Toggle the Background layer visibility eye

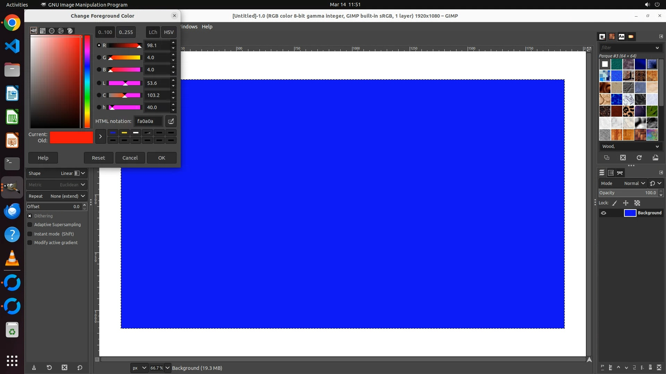604,213
